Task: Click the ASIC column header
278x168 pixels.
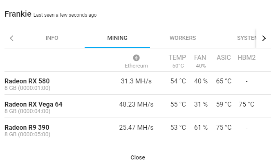Action: coord(224,57)
